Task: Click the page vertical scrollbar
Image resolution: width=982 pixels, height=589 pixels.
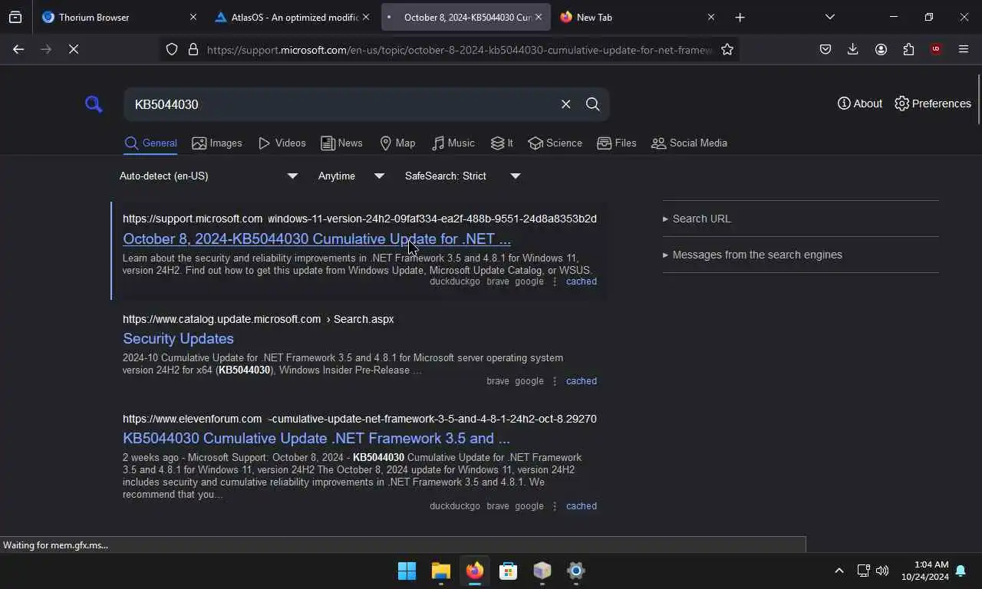Action: click(x=978, y=100)
